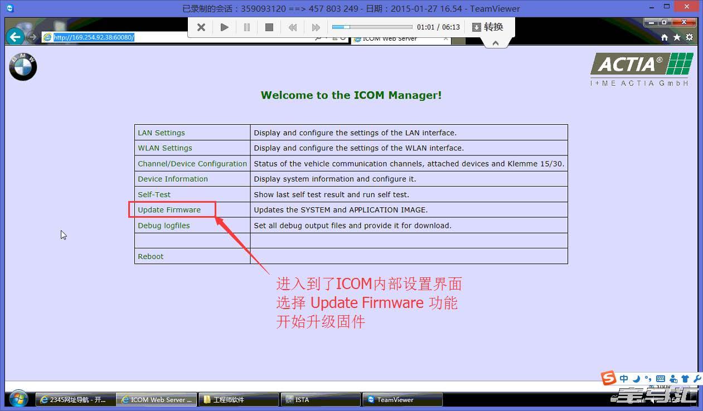The width and height of the screenshot is (703, 411).
Task: Go back in the browser
Action: point(15,37)
